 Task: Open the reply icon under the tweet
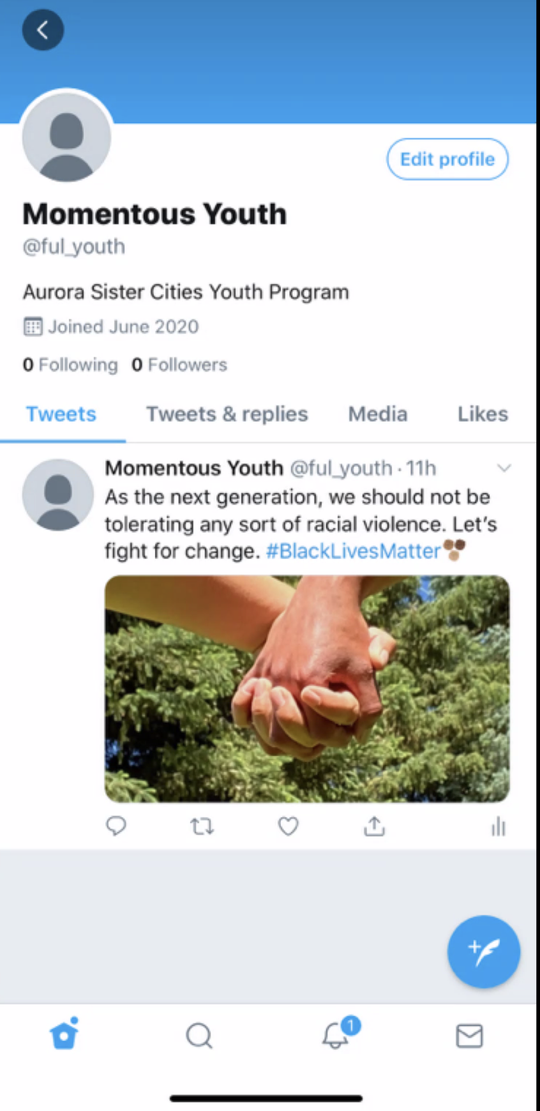pos(116,826)
